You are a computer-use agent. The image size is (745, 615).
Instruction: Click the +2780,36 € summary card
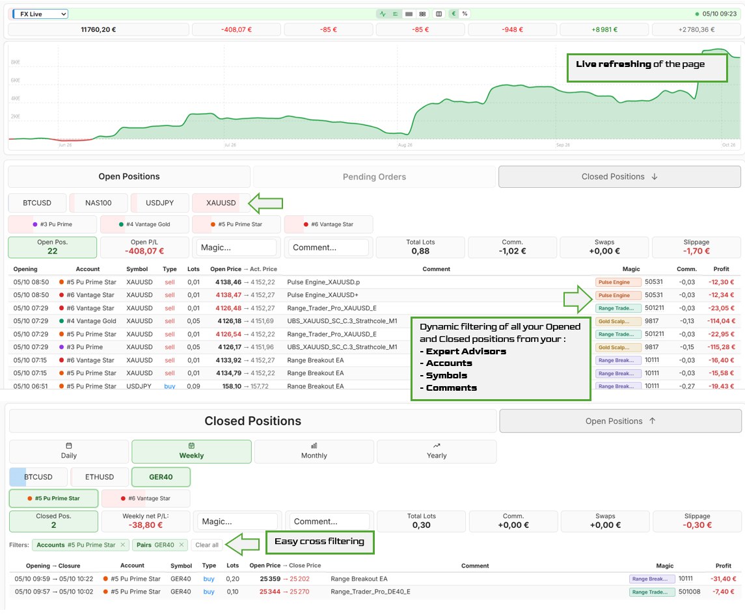point(696,29)
